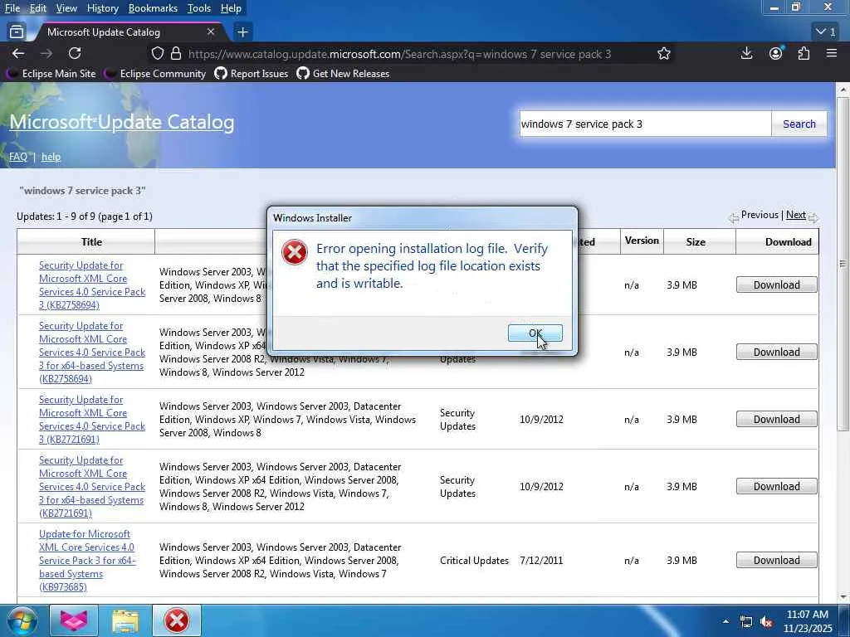Open the help link
This screenshot has height=637, width=850.
tap(51, 157)
